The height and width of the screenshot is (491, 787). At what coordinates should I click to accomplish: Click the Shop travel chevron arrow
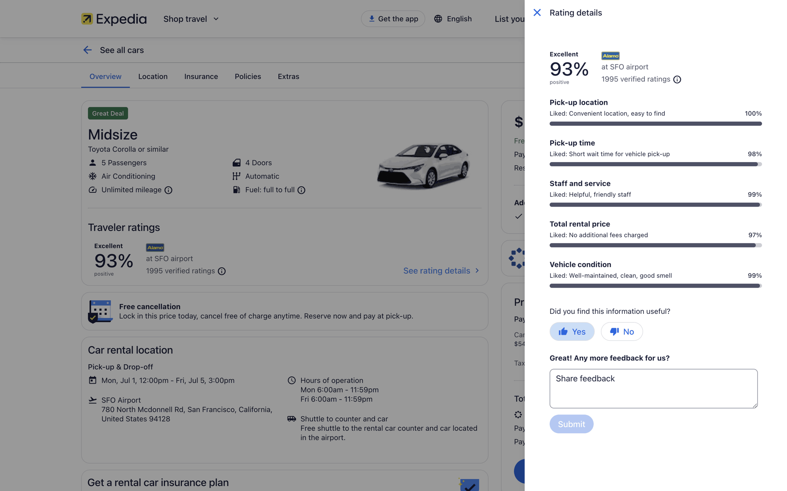(216, 19)
